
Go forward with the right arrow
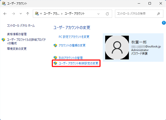13,14
